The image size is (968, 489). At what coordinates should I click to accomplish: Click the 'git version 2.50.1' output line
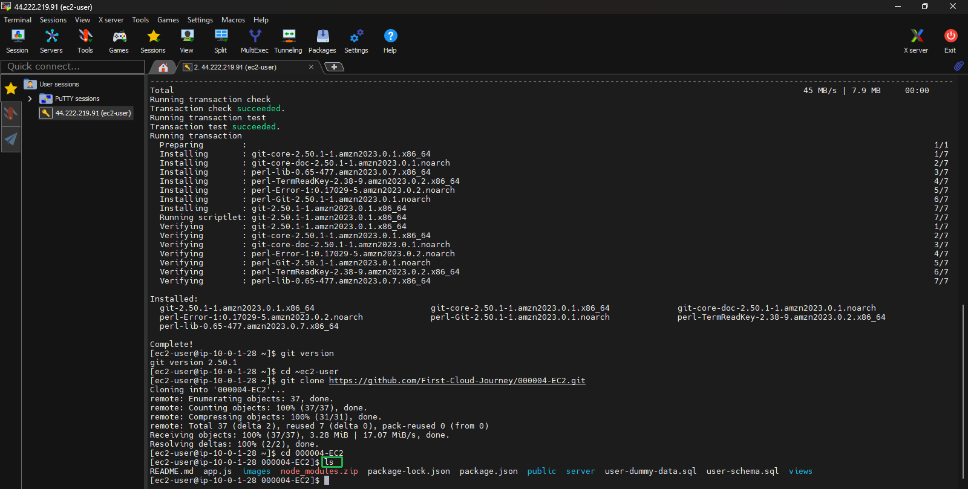click(x=194, y=363)
